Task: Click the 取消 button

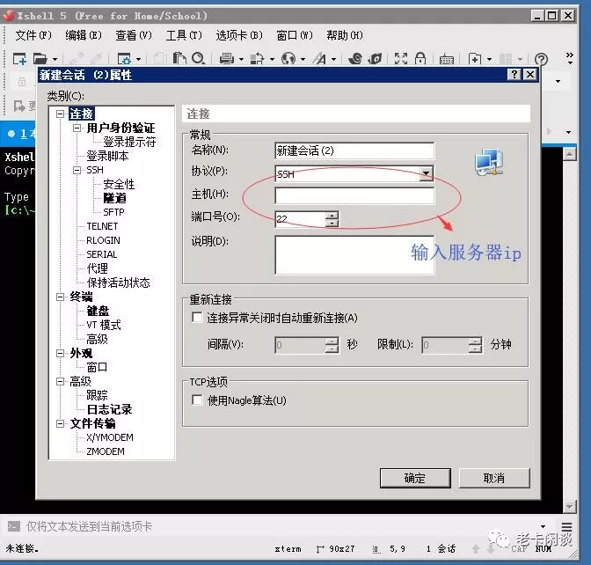Action: 494,478
